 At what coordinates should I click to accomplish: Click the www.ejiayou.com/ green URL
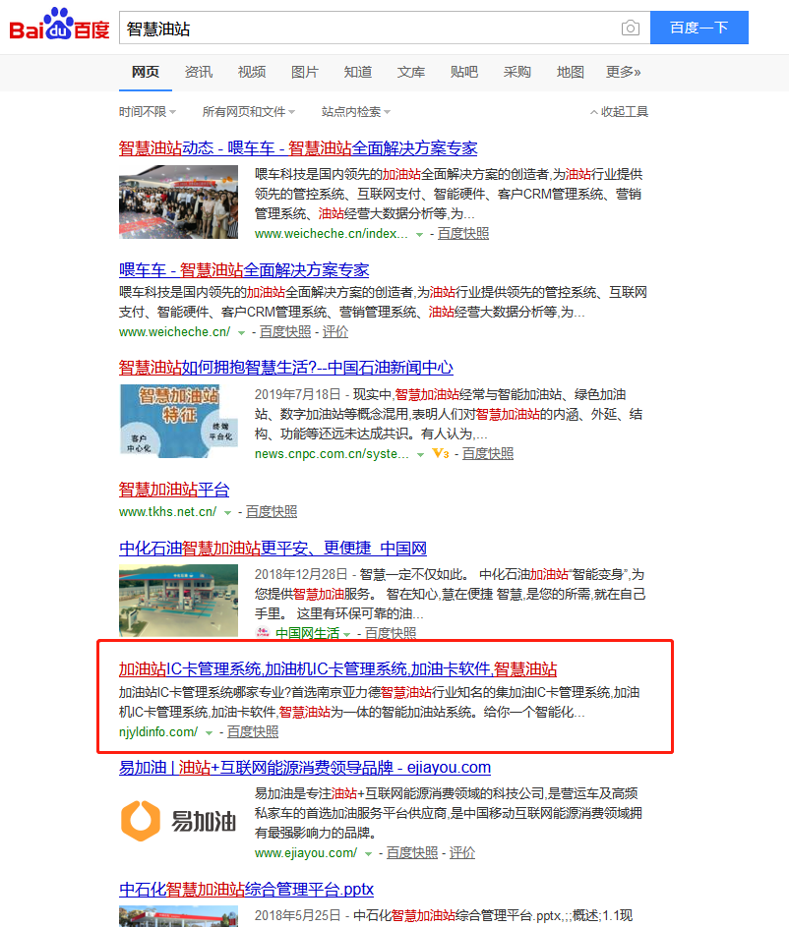[306, 852]
